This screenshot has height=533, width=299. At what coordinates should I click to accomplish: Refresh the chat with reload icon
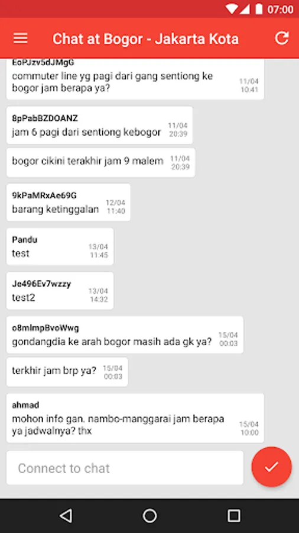282,38
